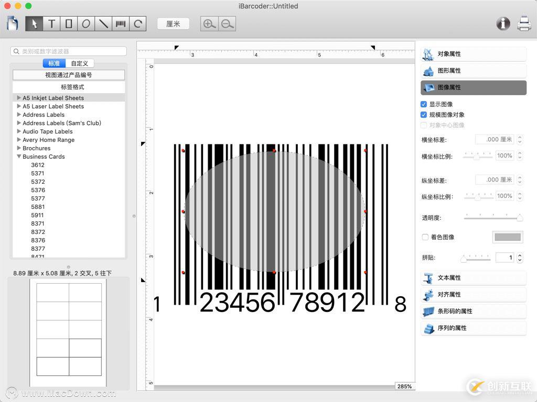Image resolution: width=537 pixels, height=402 pixels.
Task: Select the Oval tool
Action: pyautogui.click(x=86, y=24)
